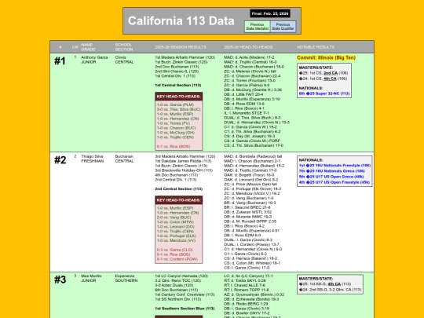The height and width of the screenshot is (318, 424).
Task: Click 'DUAL: l. Cordero (Poway) 13-7' line
Action: [251, 244]
